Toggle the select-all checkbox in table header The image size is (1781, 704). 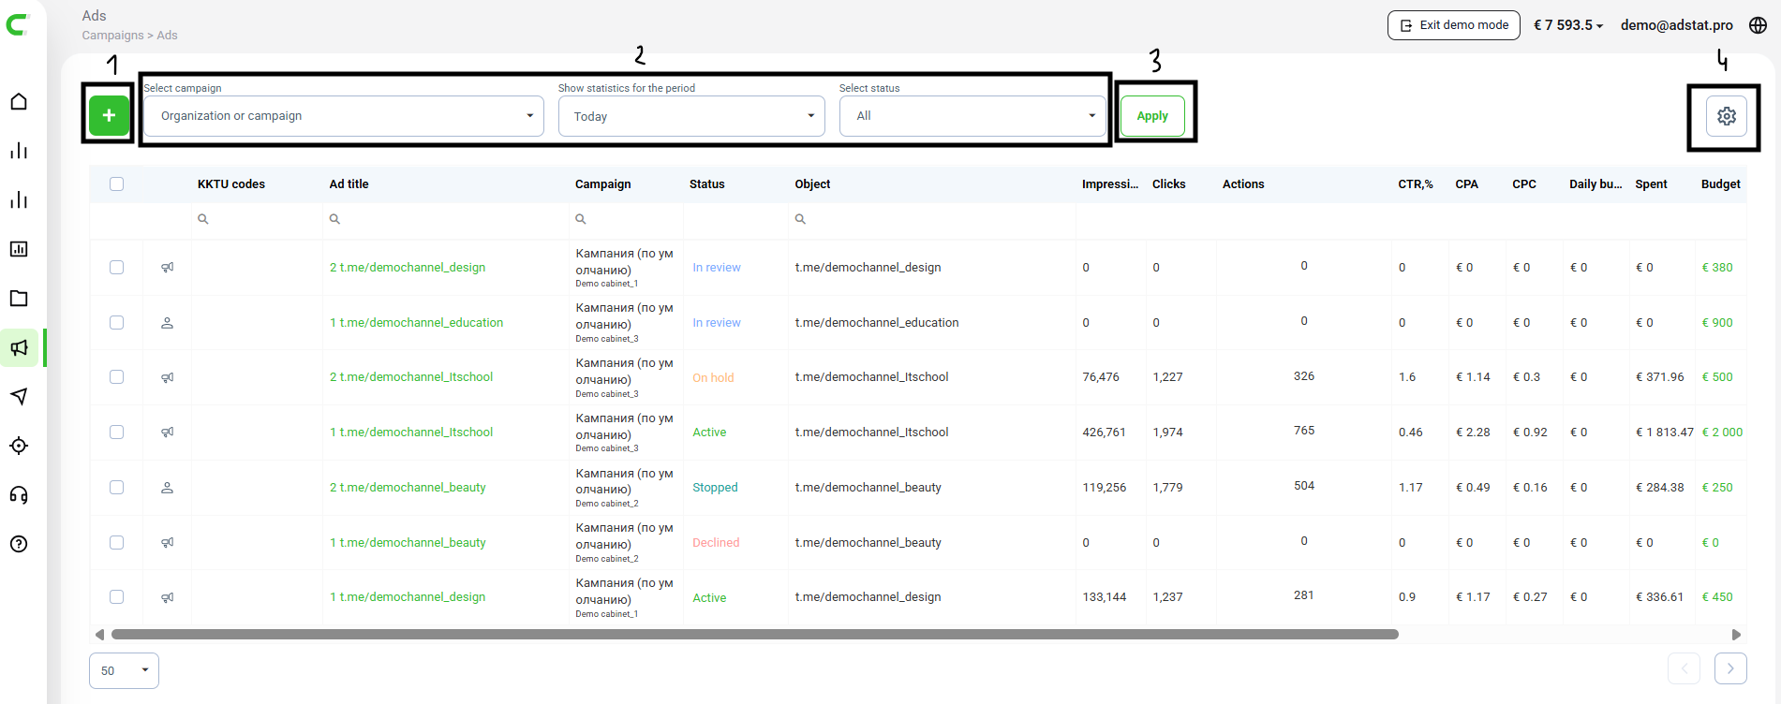point(116,184)
